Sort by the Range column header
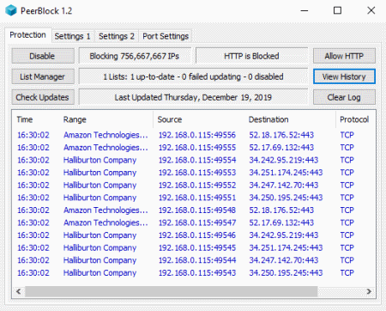The height and width of the screenshot is (311, 386). [106, 119]
